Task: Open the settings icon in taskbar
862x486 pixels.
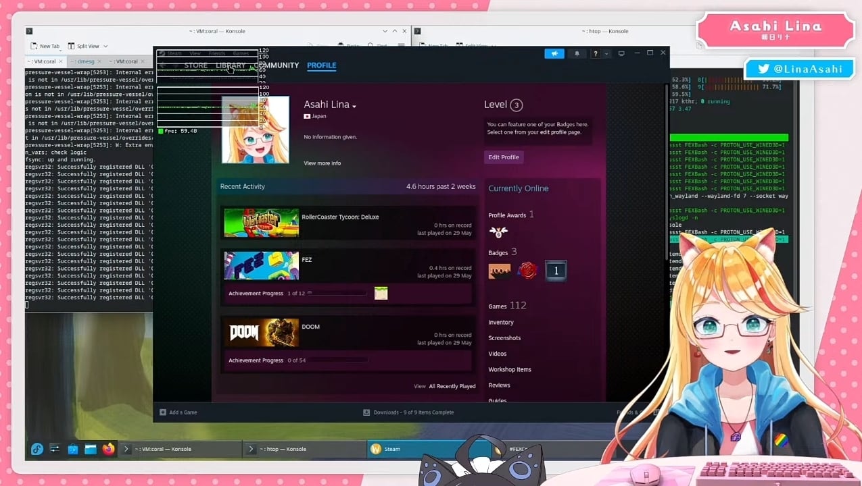Action: [55, 449]
